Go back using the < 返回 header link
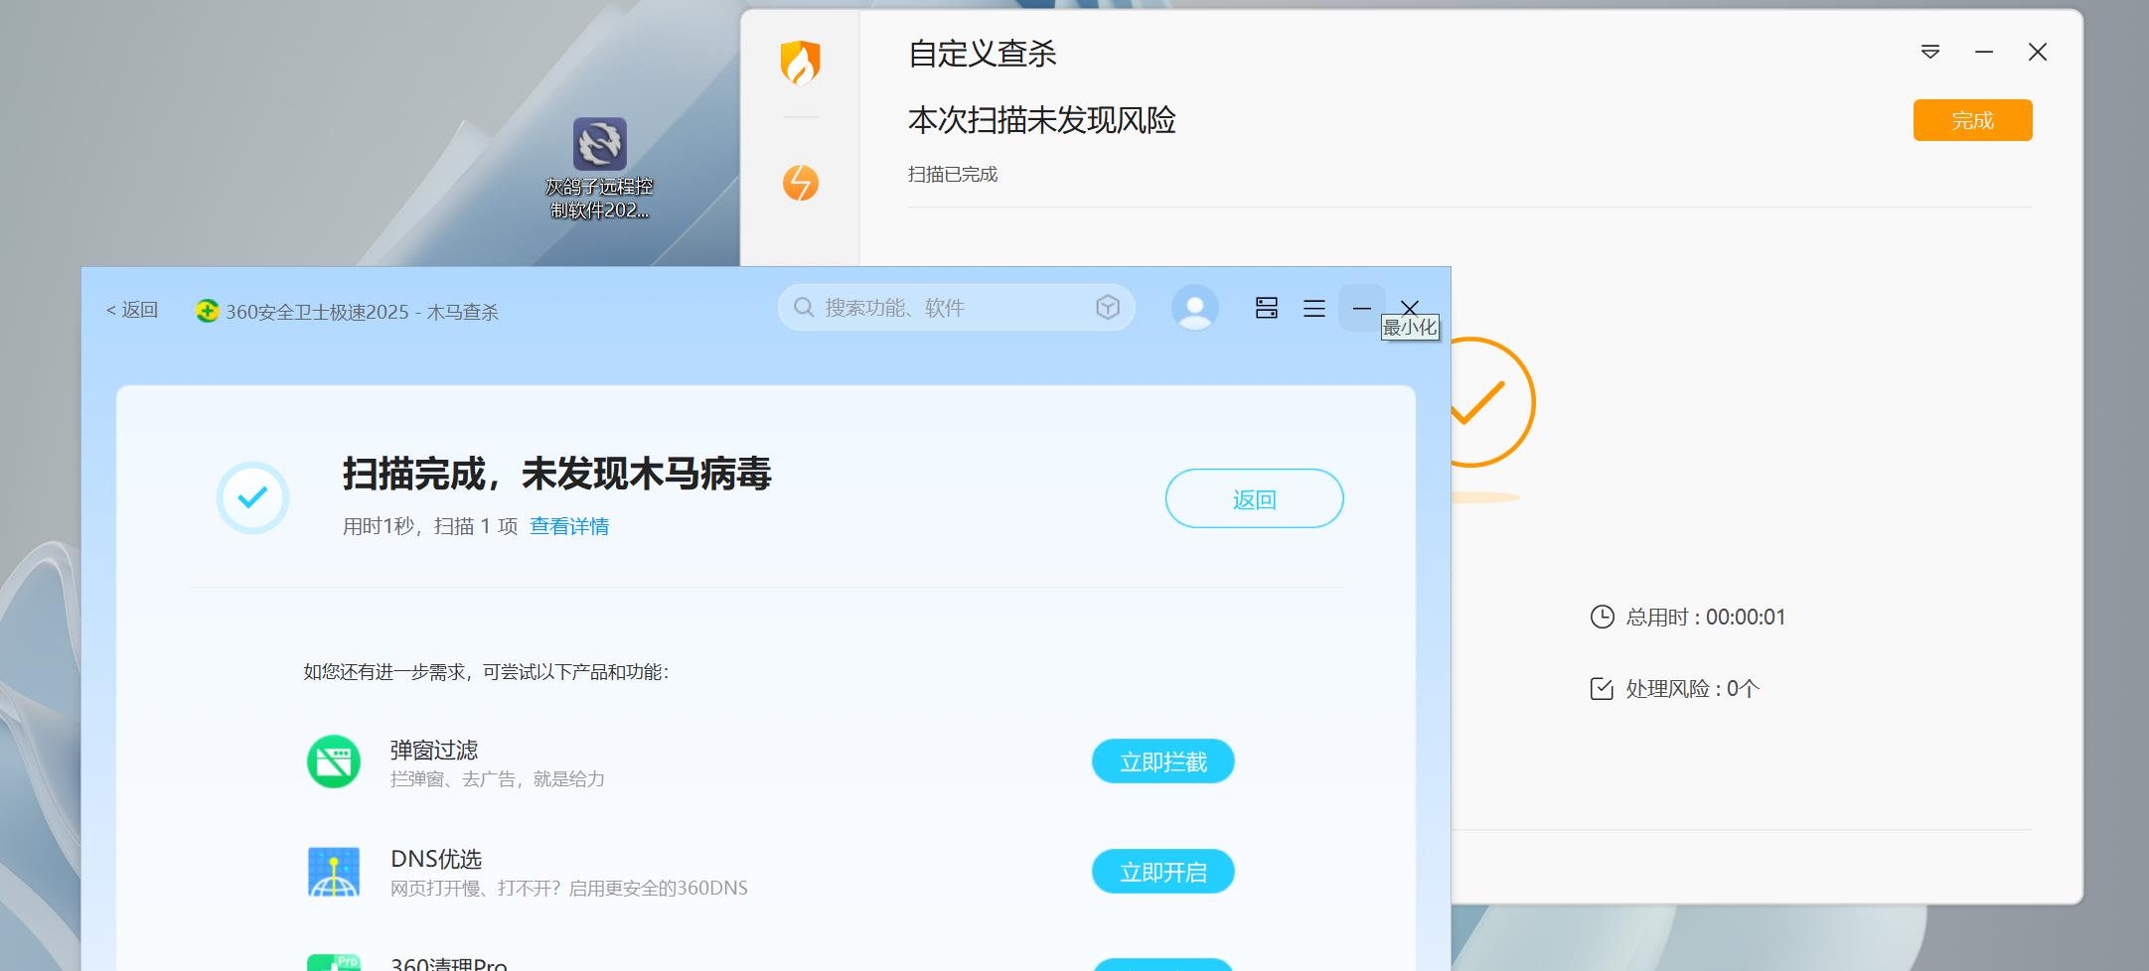The width and height of the screenshot is (2149, 971). tap(132, 310)
